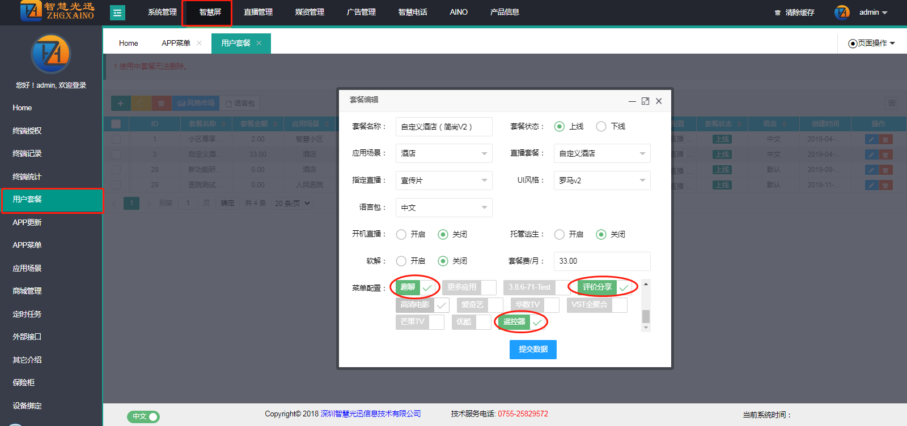Open the 应用场景 dropdown showing 酒店

443,153
